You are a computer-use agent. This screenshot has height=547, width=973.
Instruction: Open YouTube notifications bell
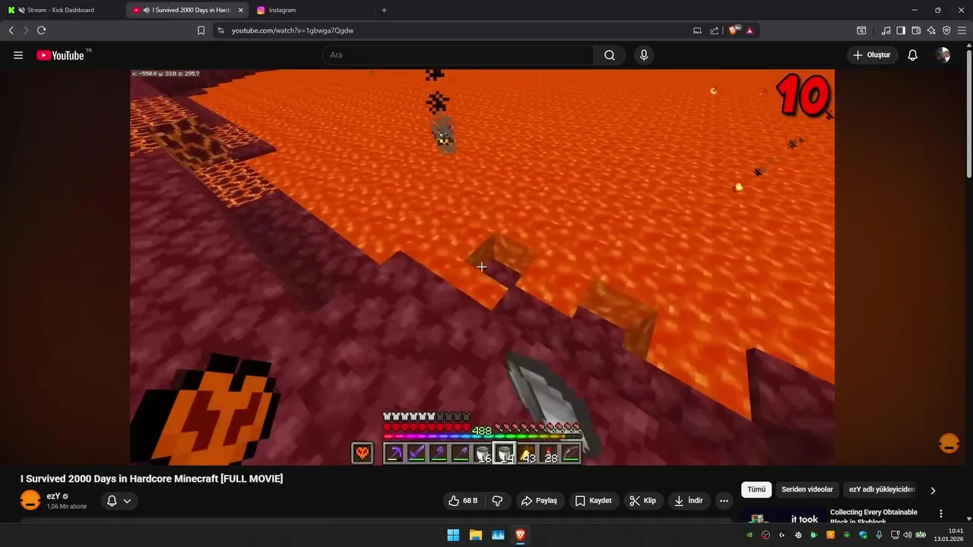(x=913, y=55)
